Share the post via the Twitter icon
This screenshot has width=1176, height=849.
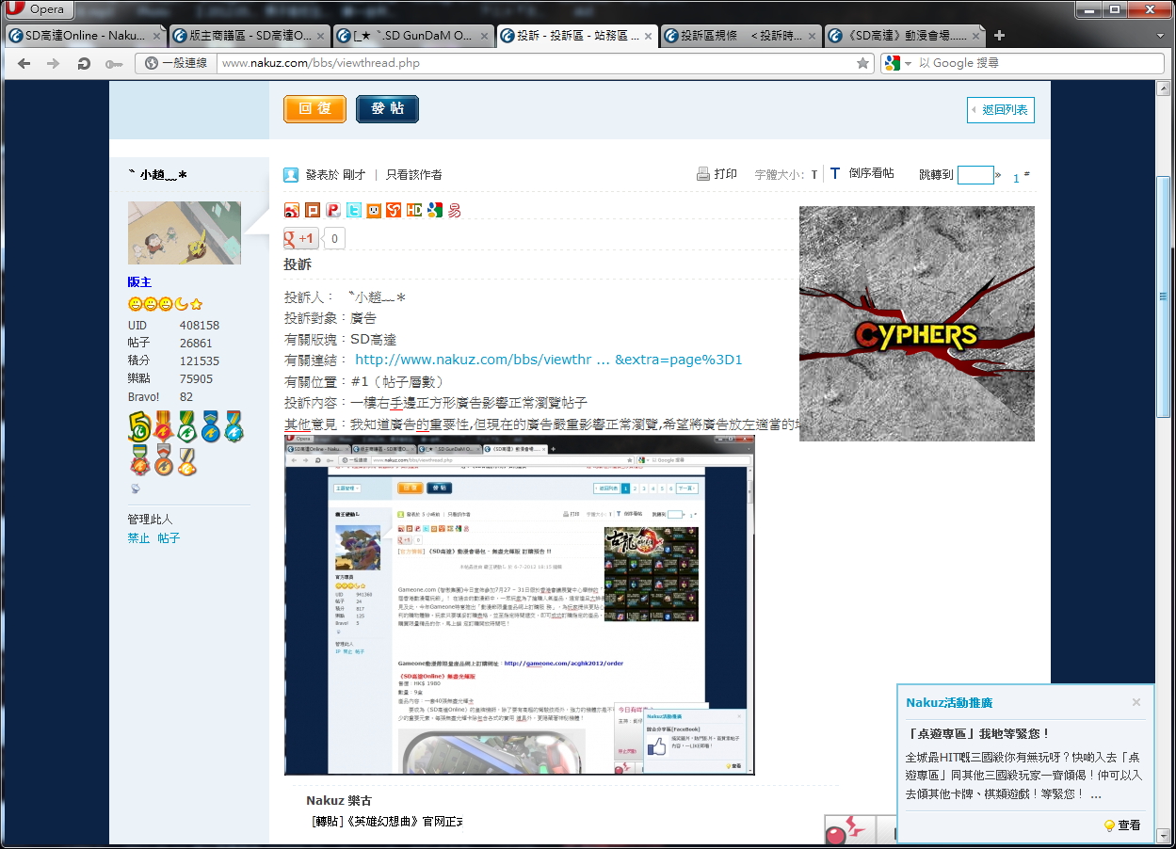pyautogui.click(x=353, y=210)
